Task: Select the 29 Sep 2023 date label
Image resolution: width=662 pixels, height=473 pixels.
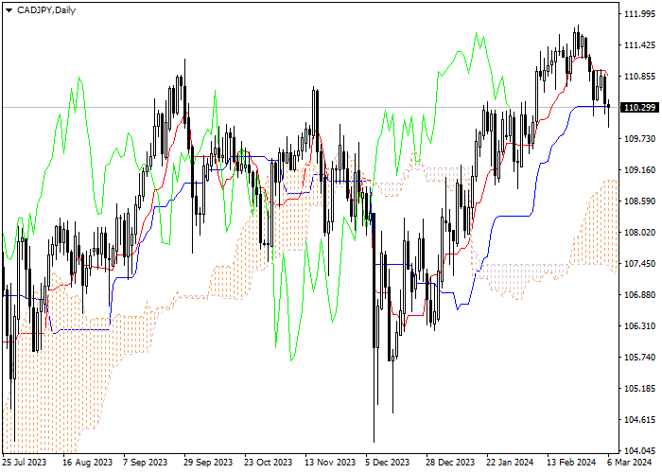Action: [208, 462]
